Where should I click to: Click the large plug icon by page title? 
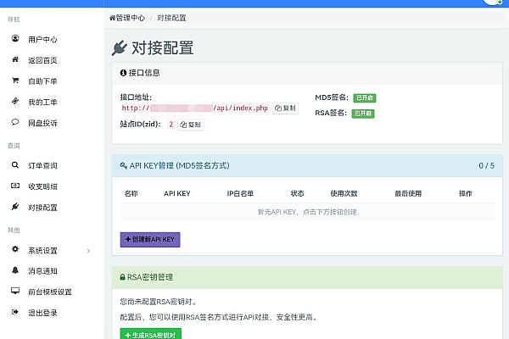(119, 47)
